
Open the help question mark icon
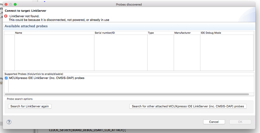tap(9, 122)
